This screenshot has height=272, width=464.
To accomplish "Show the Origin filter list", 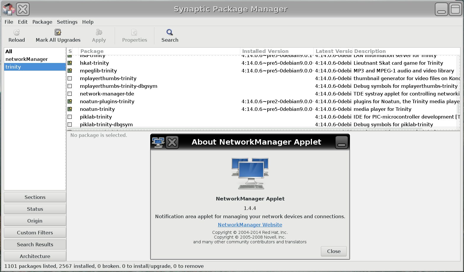I will (35, 221).
